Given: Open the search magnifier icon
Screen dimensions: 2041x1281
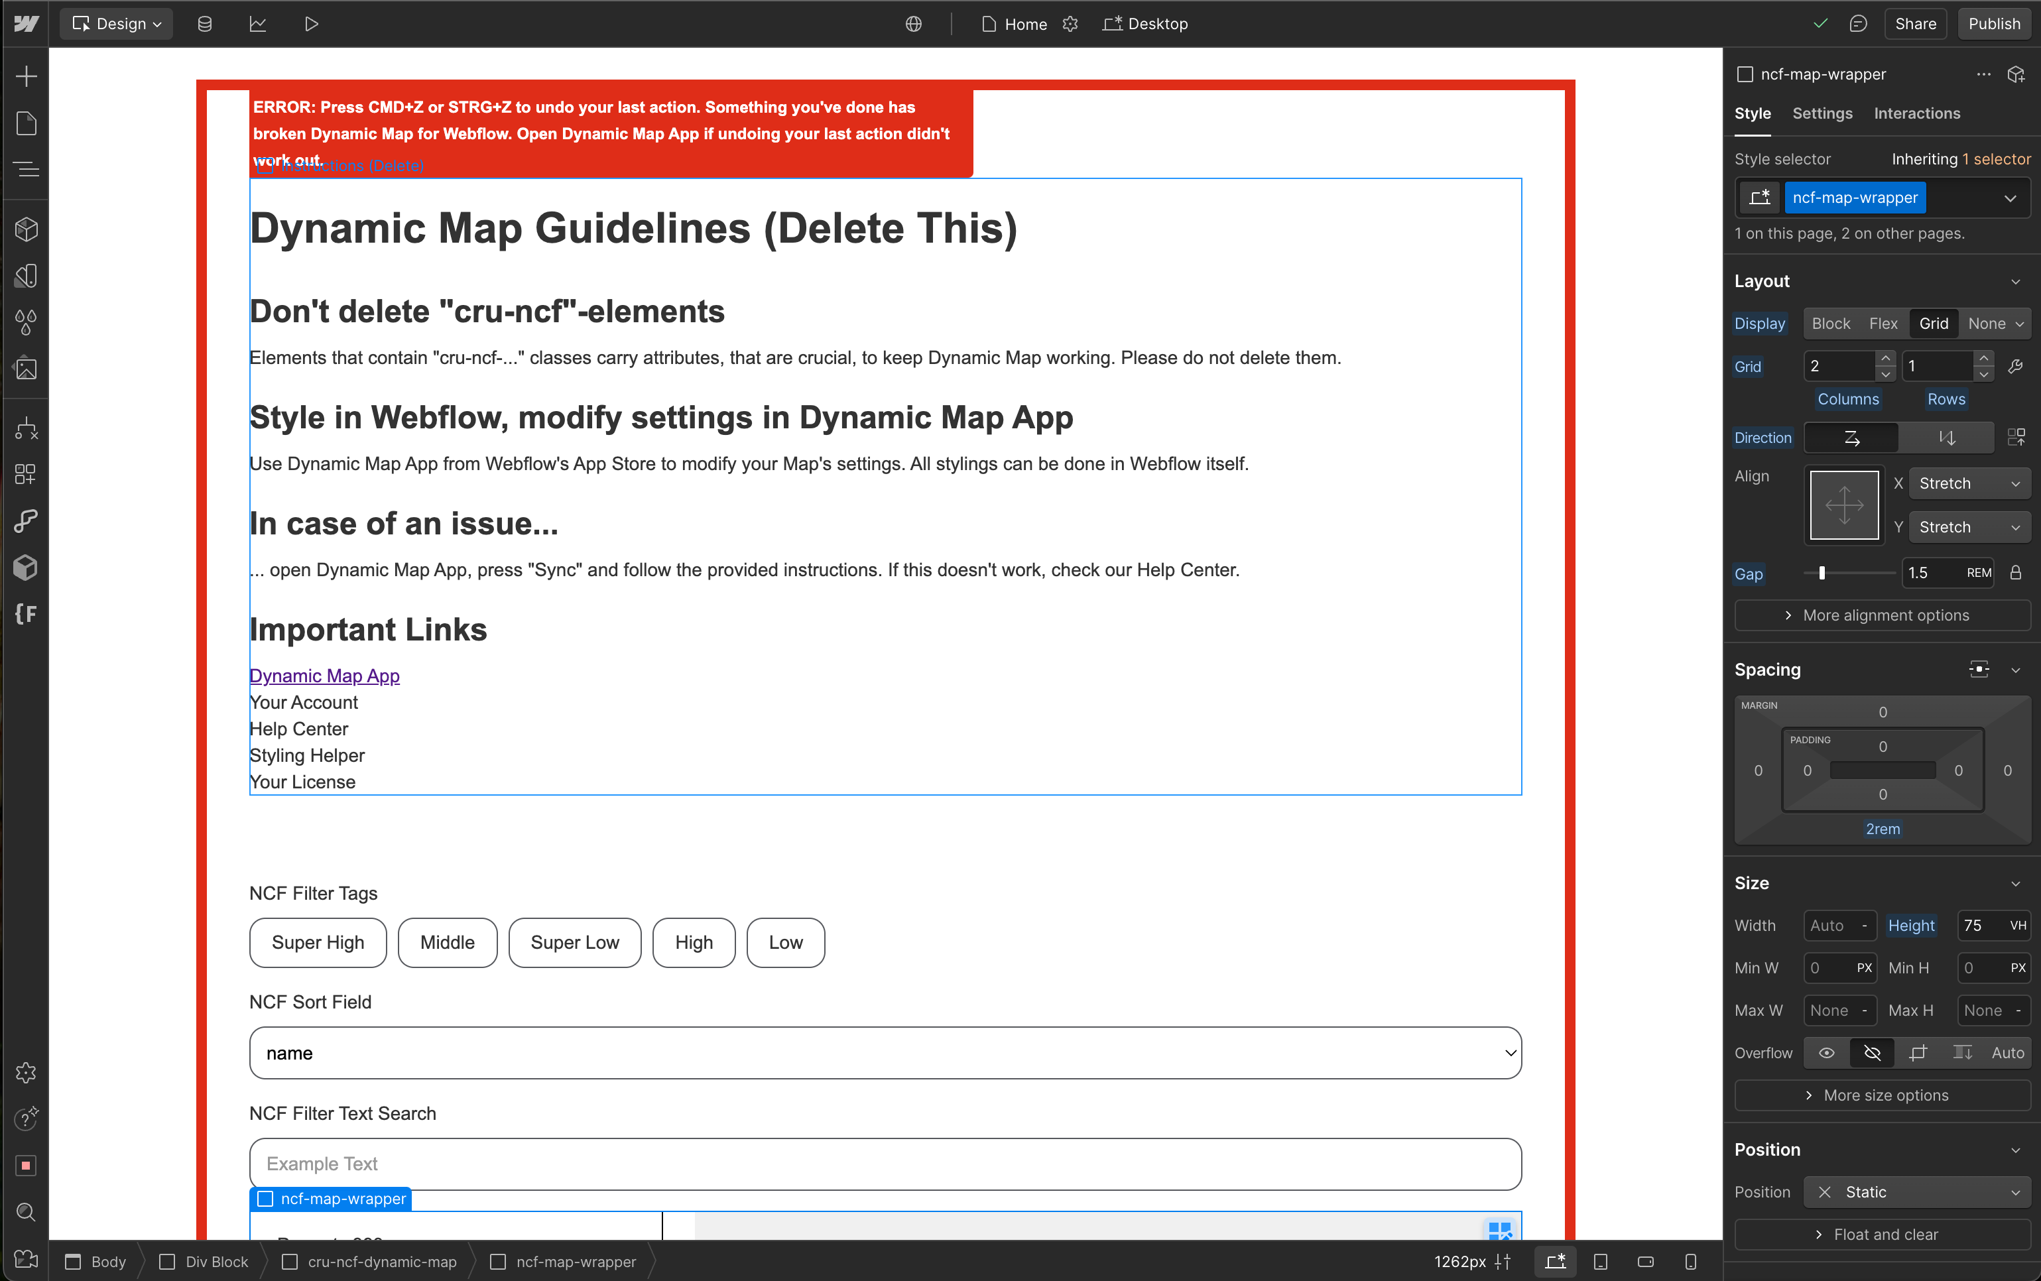Looking at the screenshot, I should [27, 1211].
